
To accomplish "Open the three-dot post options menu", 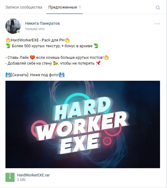I will [x=157, y=24].
